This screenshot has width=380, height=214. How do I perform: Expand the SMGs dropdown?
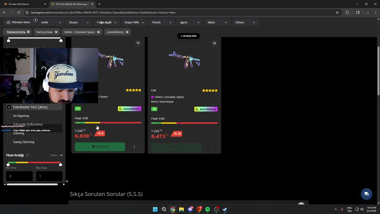click(217, 22)
